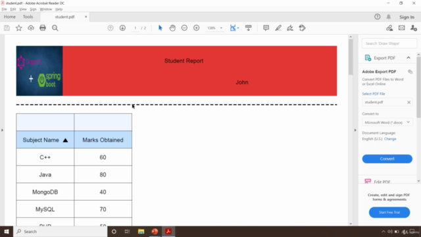
Task: Activate the Selection arrow tool
Action: click(x=161, y=28)
